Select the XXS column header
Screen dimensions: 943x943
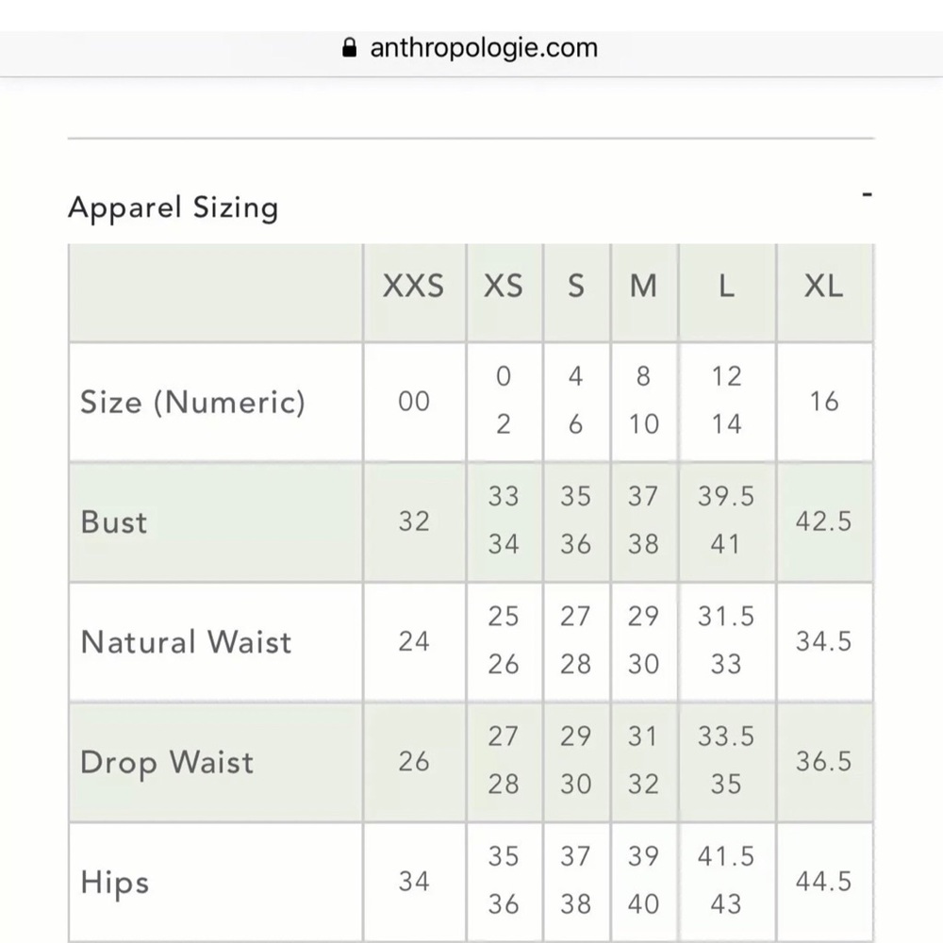(414, 286)
